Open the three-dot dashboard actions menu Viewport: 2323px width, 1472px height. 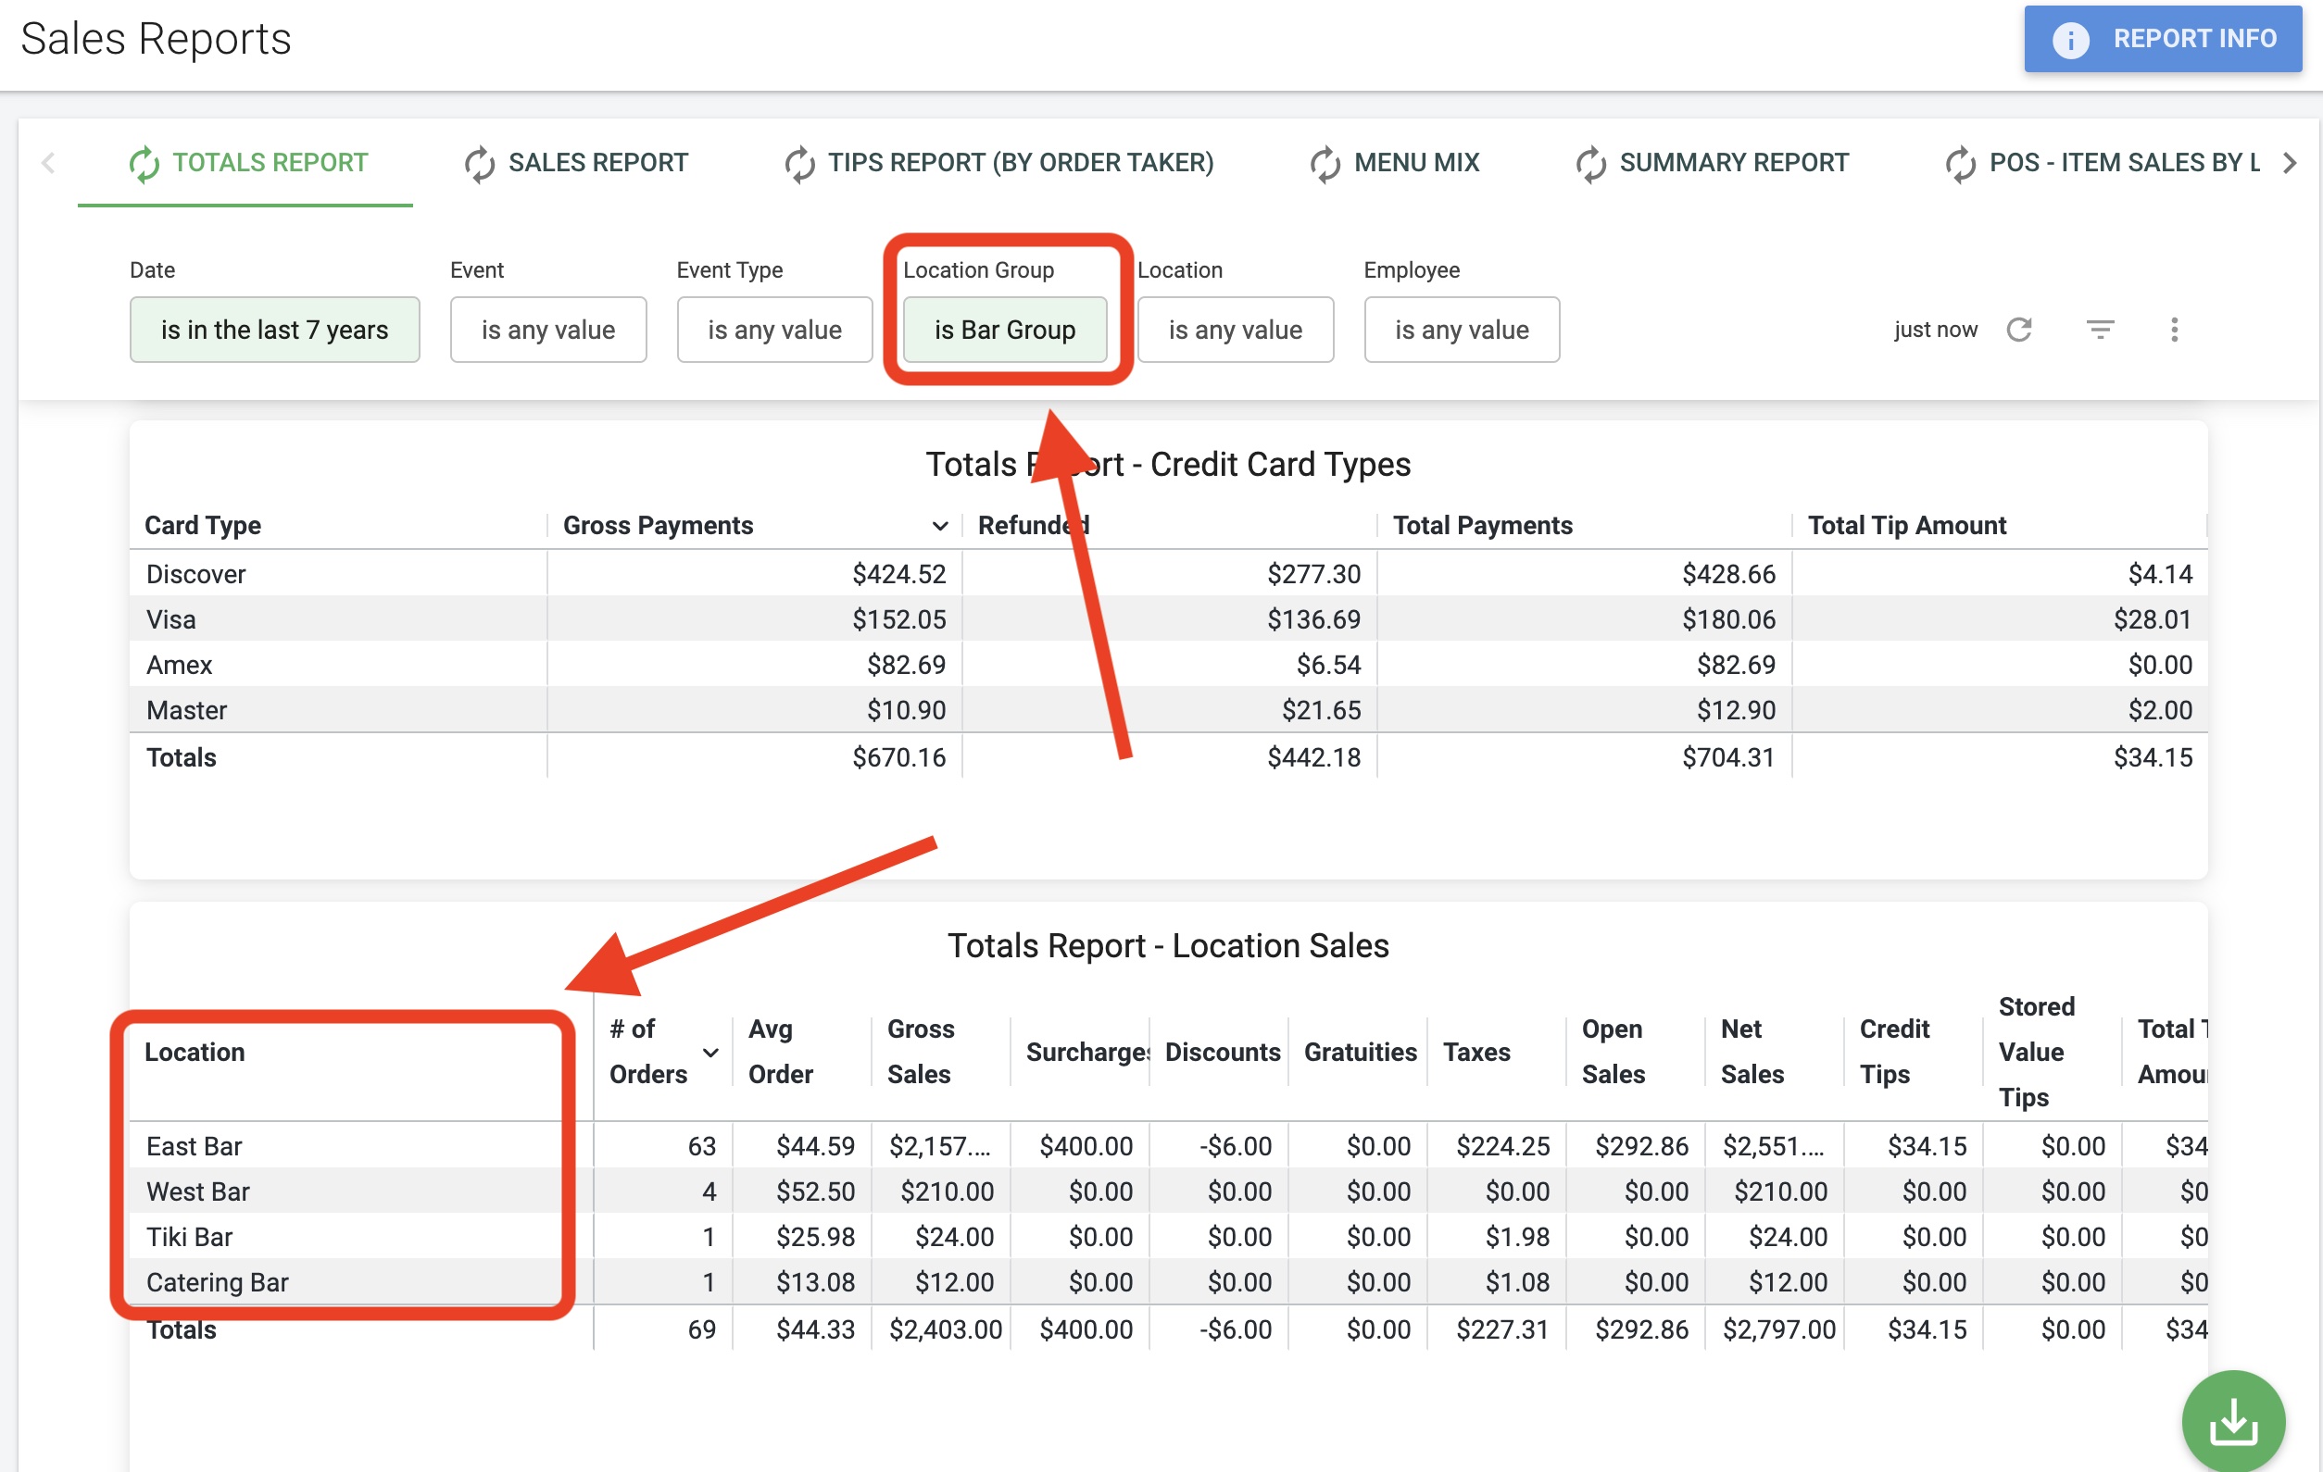click(2174, 330)
